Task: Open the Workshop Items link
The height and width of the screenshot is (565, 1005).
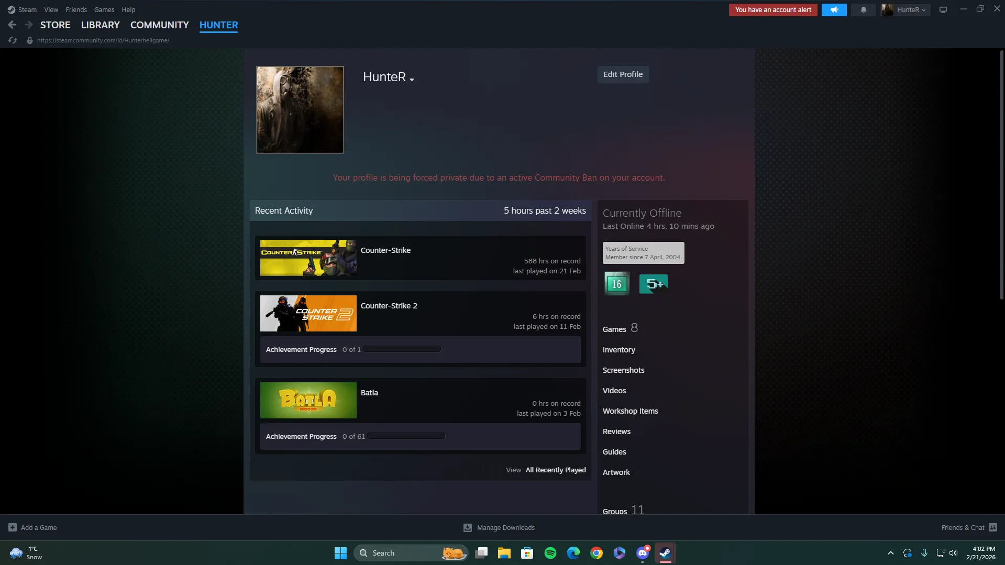Action: coord(630,411)
